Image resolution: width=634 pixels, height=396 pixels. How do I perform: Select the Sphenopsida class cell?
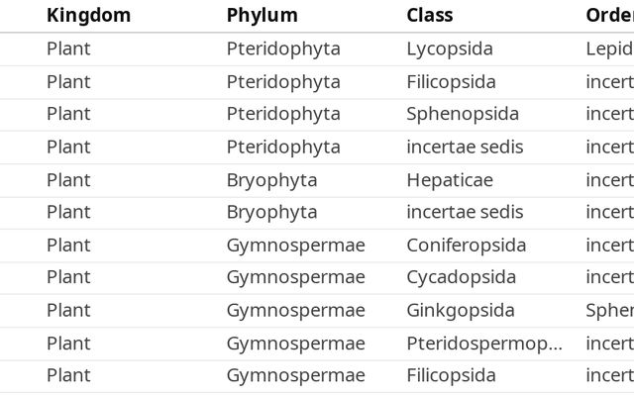point(462,114)
